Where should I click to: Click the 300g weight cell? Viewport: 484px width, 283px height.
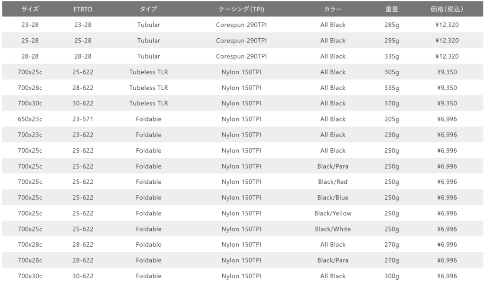392,276
